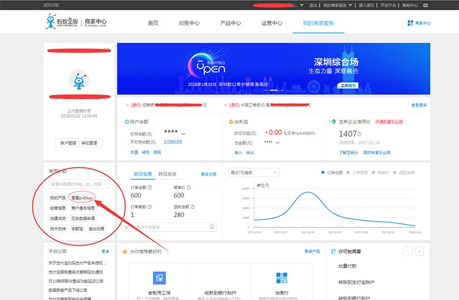Click the 更多交易 link
Screen dimensions: 459x300
coord(209,174)
